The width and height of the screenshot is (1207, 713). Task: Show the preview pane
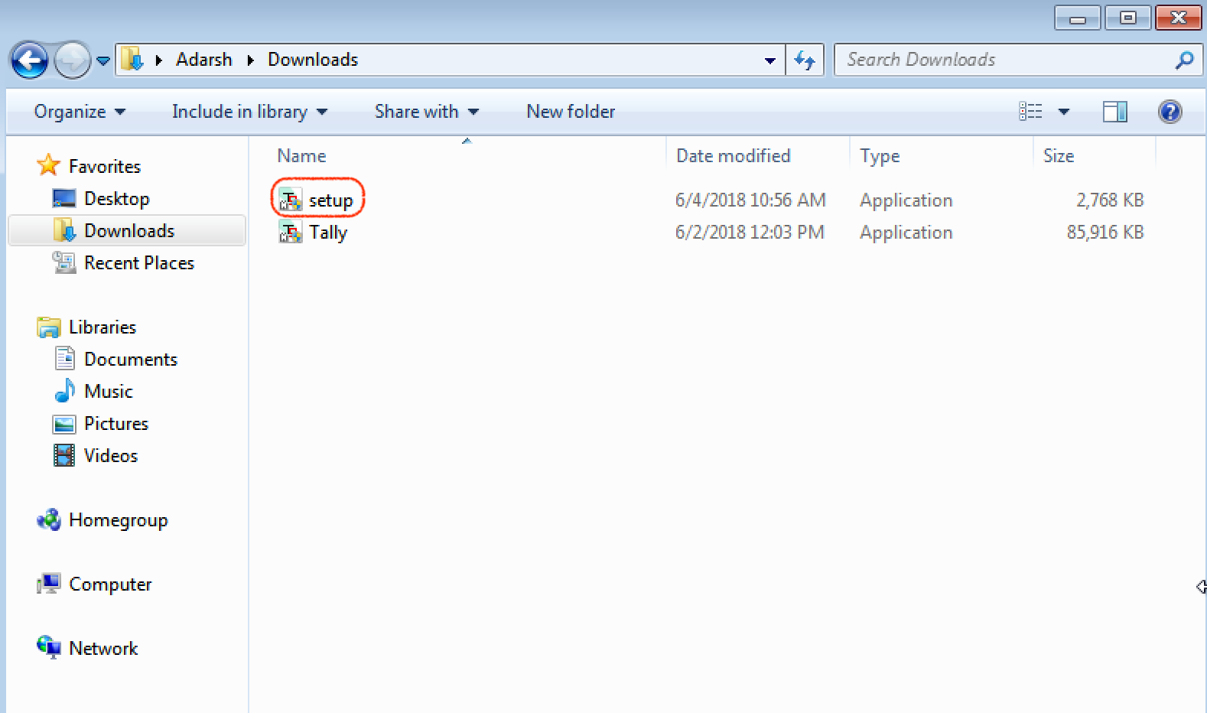(x=1114, y=112)
